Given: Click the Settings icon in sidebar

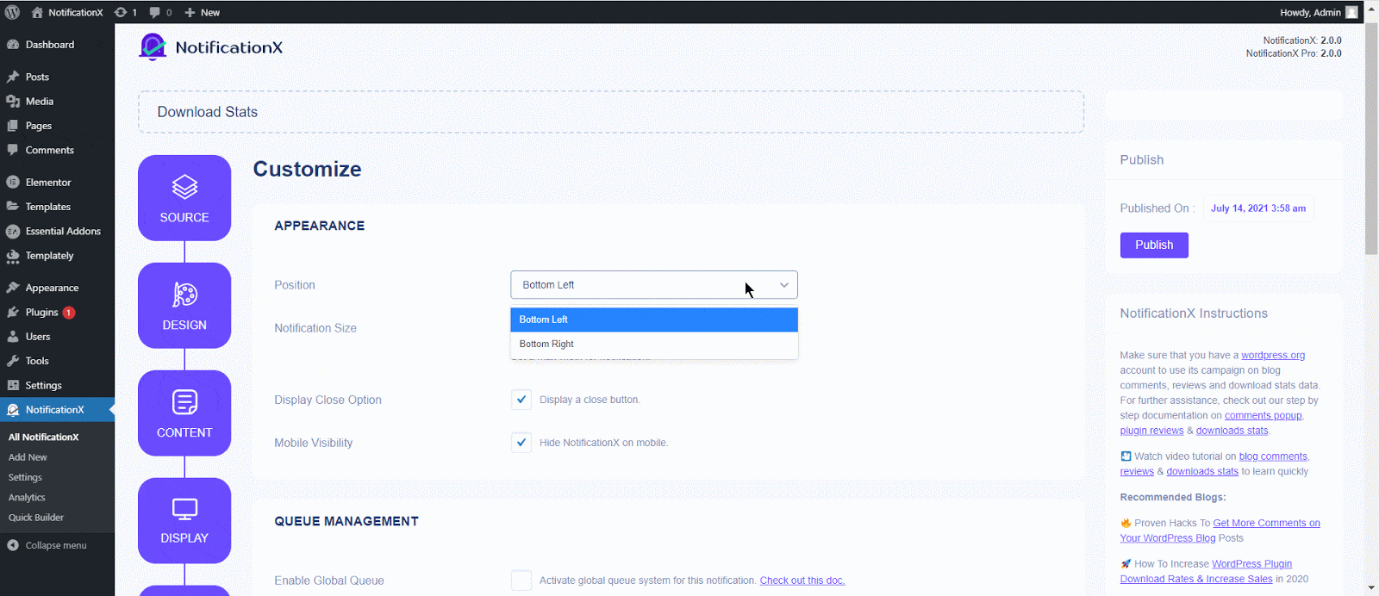Looking at the screenshot, I should 13,386.
